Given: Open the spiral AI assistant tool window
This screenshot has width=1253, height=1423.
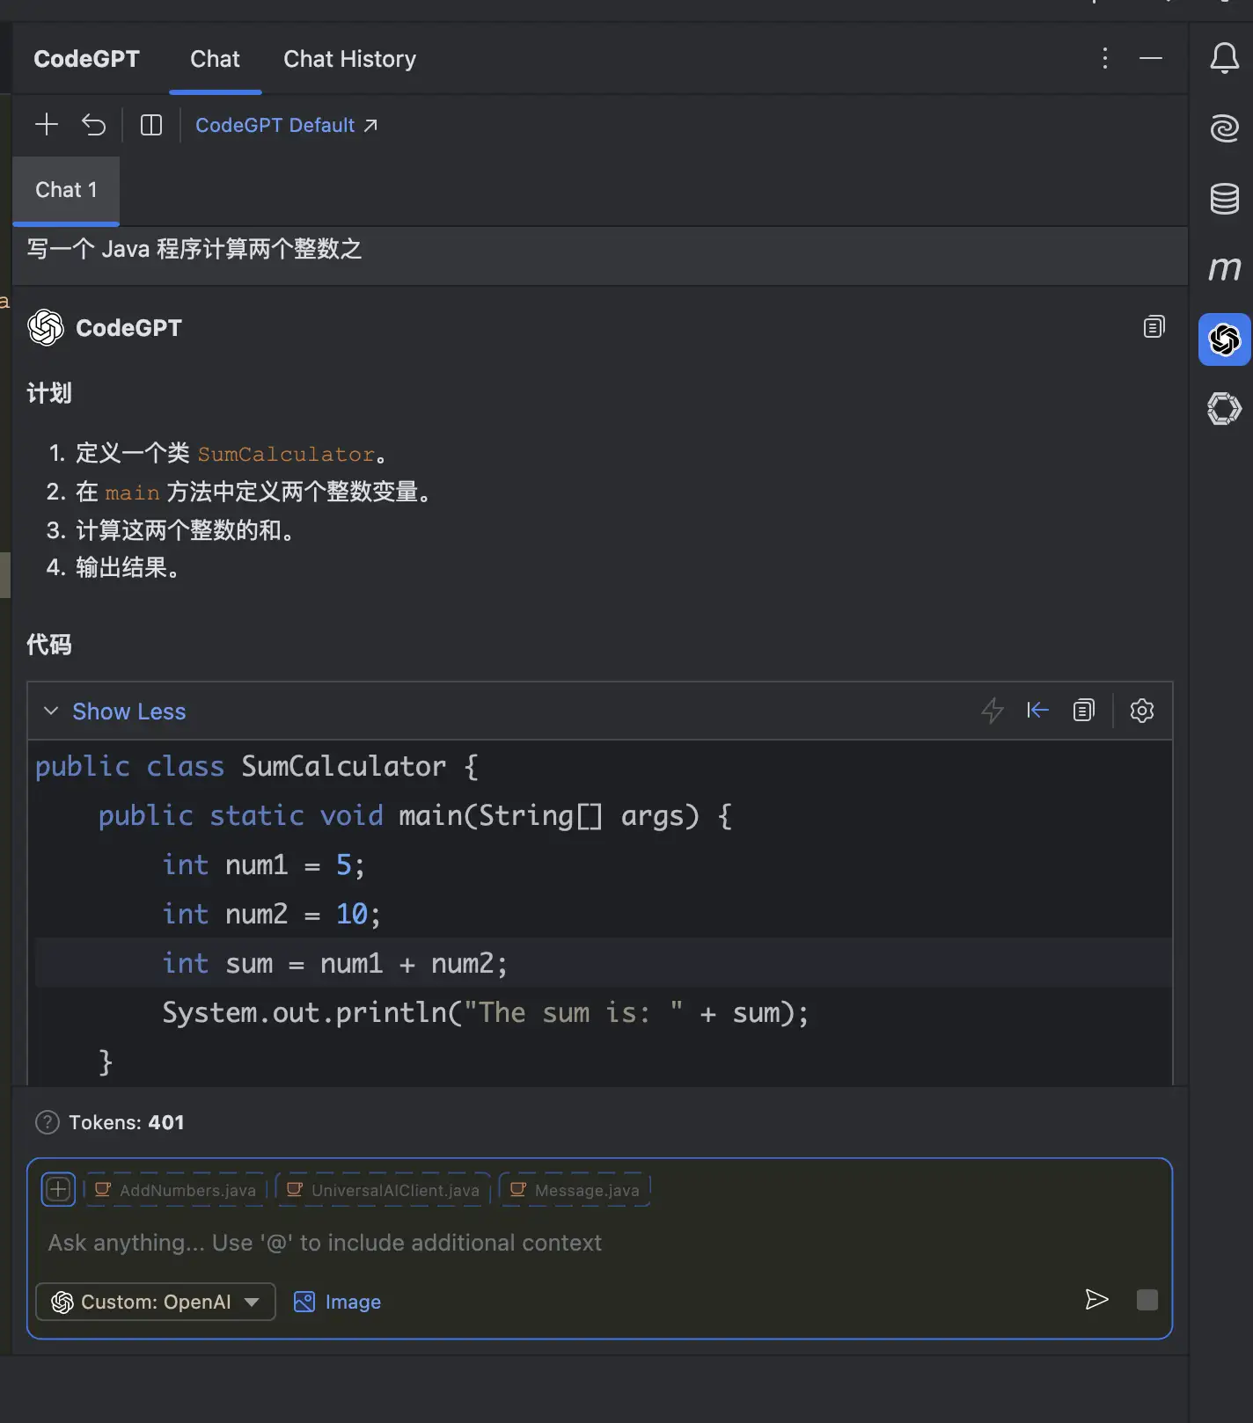Looking at the screenshot, I should coord(1224,128).
